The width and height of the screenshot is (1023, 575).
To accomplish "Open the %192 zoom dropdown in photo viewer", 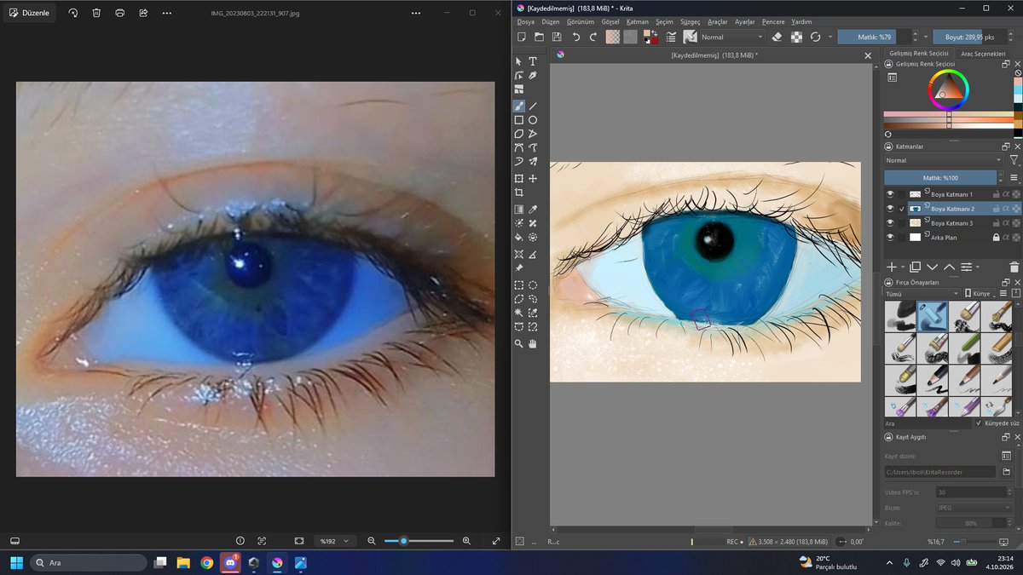I will coord(333,541).
